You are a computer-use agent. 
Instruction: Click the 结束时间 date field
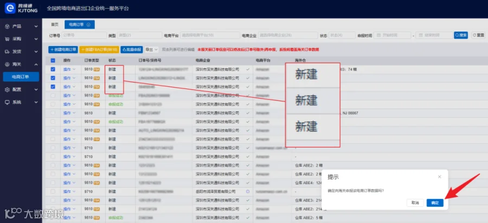coord(434,35)
